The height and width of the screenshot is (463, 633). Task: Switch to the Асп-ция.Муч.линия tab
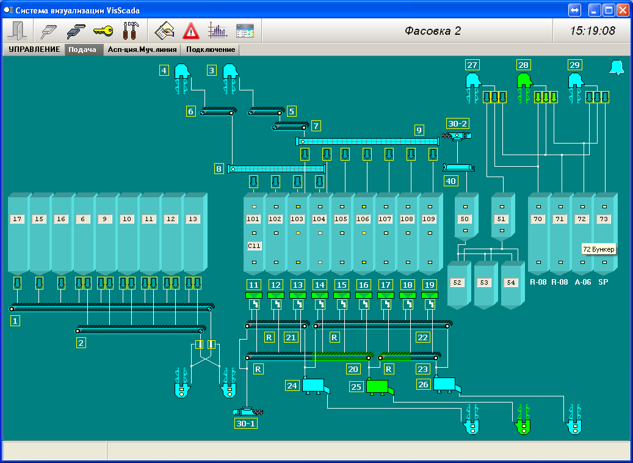click(x=142, y=50)
